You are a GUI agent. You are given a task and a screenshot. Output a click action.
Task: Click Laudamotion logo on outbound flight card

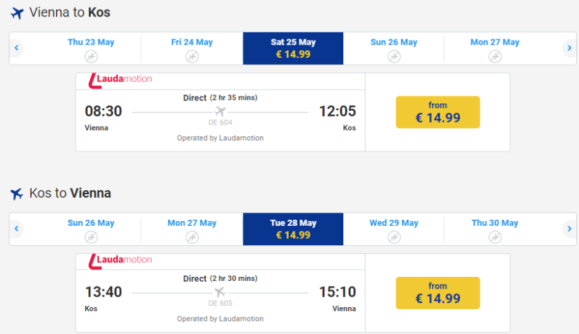coord(121,79)
